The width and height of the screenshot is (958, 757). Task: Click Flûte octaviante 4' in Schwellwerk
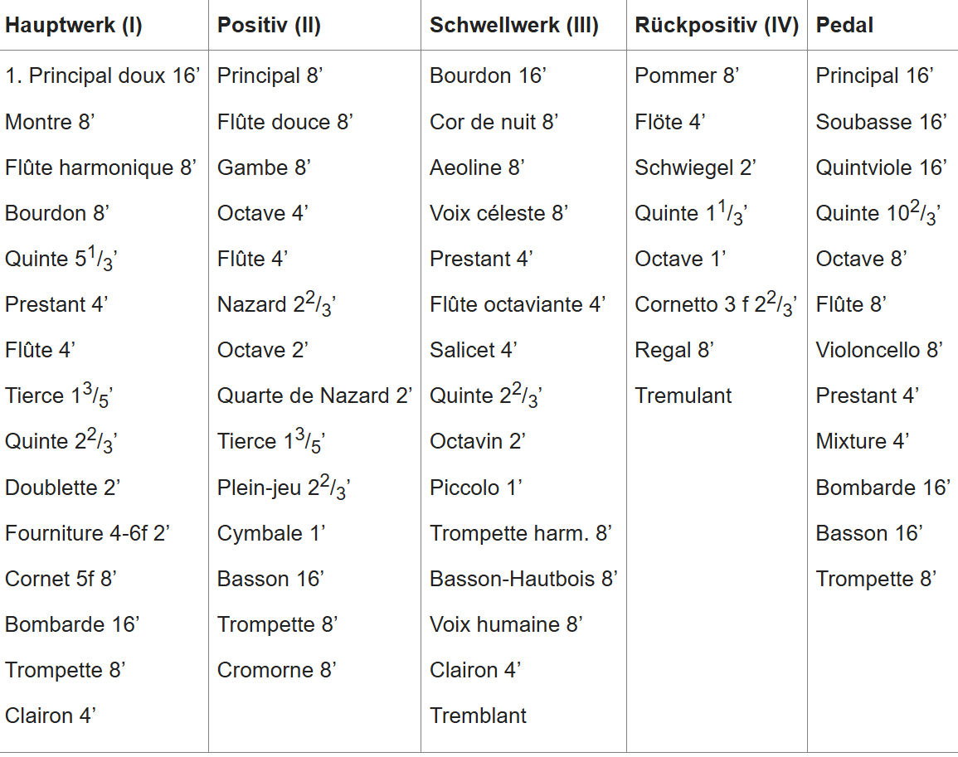(518, 304)
